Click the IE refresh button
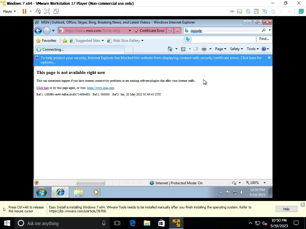The width and height of the screenshot is (306, 229). (x=170, y=31)
